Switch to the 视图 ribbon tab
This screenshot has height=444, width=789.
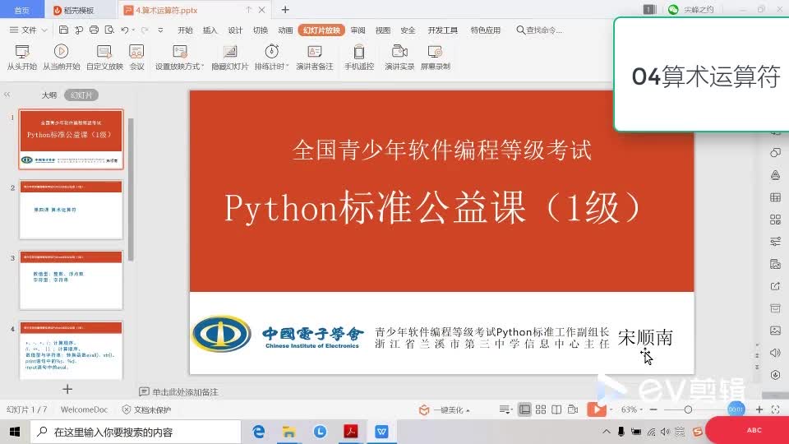(383, 30)
